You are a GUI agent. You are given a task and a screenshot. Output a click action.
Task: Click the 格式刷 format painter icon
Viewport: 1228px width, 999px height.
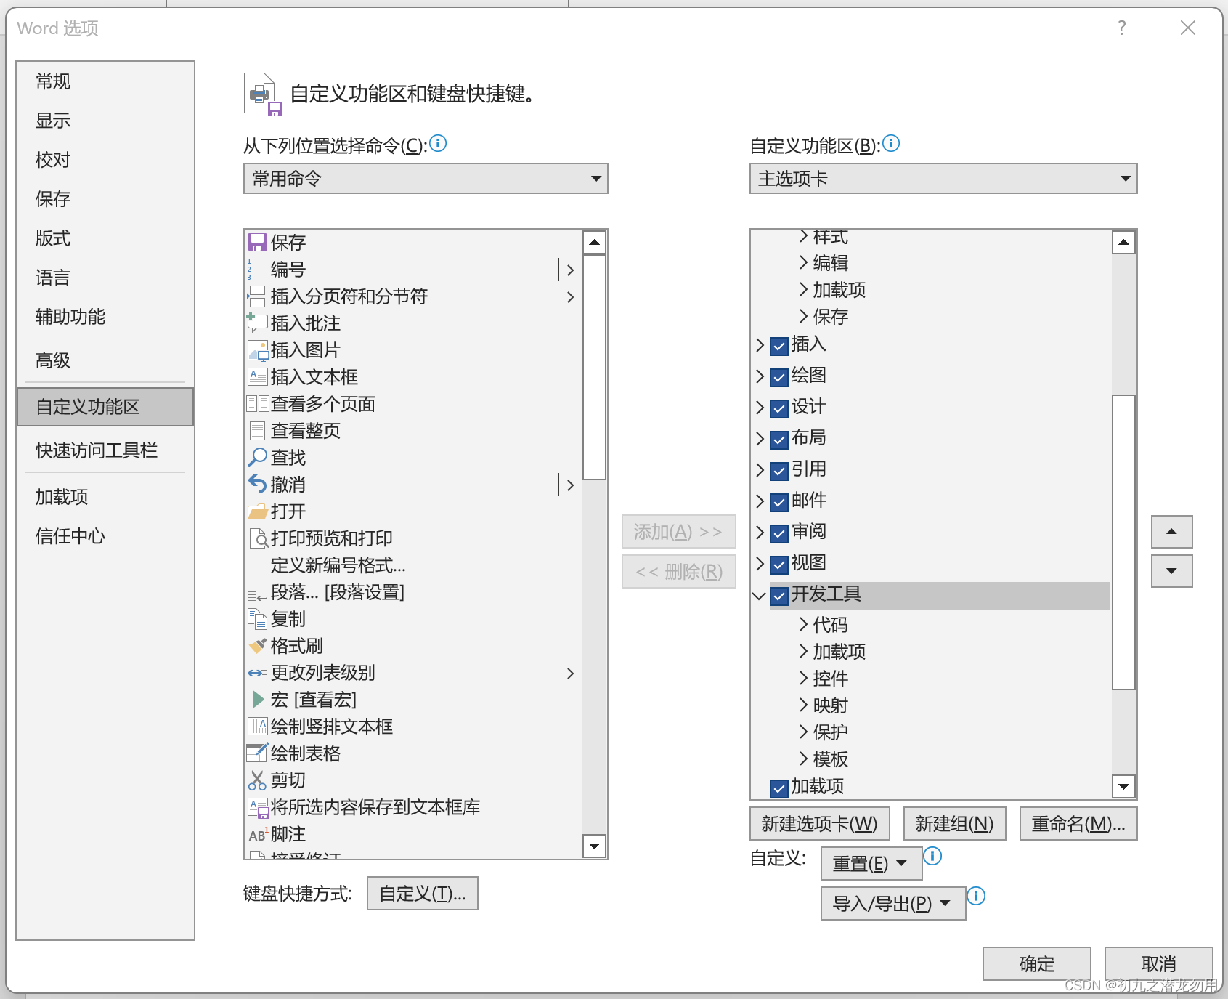[257, 645]
